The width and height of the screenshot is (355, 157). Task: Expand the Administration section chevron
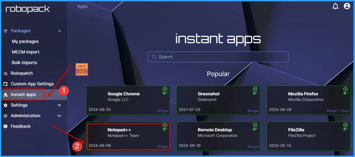tap(60, 116)
